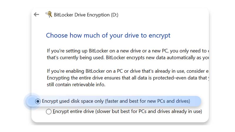The height and width of the screenshot is (132, 235).
Task: Click line starting 'Encrypting the entire drive ensures'
Action: [128, 78]
